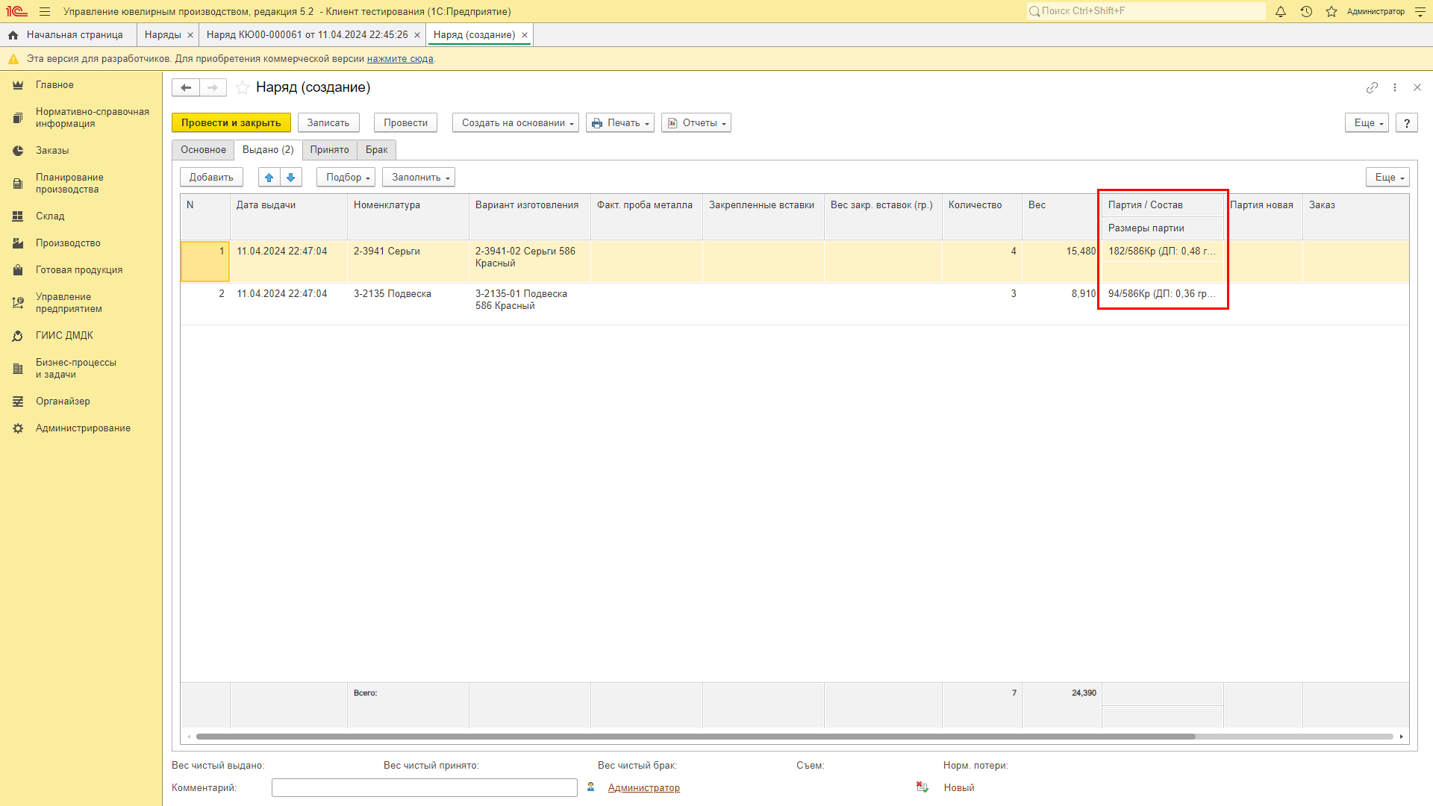This screenshot has width=1433, height=806.
Task: Click the search field Поиск Ctrl+Shift+F
Action: pyautogui.click(x=1146, y=11)
